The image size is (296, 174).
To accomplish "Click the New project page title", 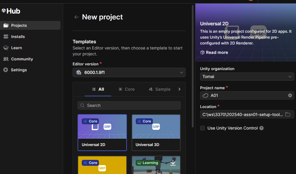I will (102, 17).
